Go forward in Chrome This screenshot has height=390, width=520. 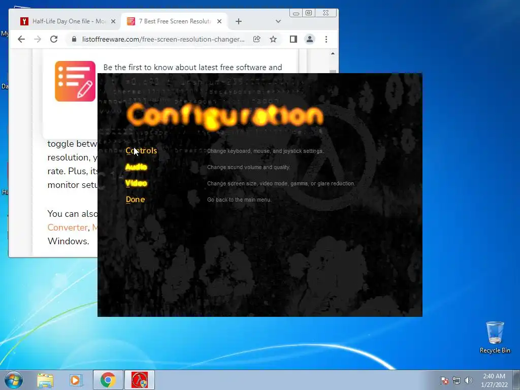tap(38, 39)
